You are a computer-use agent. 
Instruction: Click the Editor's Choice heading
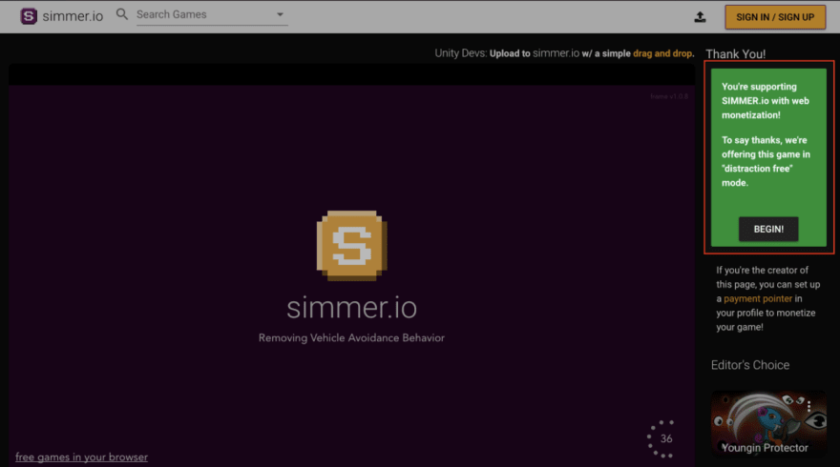pyautogui.click(x=750, y=365)
